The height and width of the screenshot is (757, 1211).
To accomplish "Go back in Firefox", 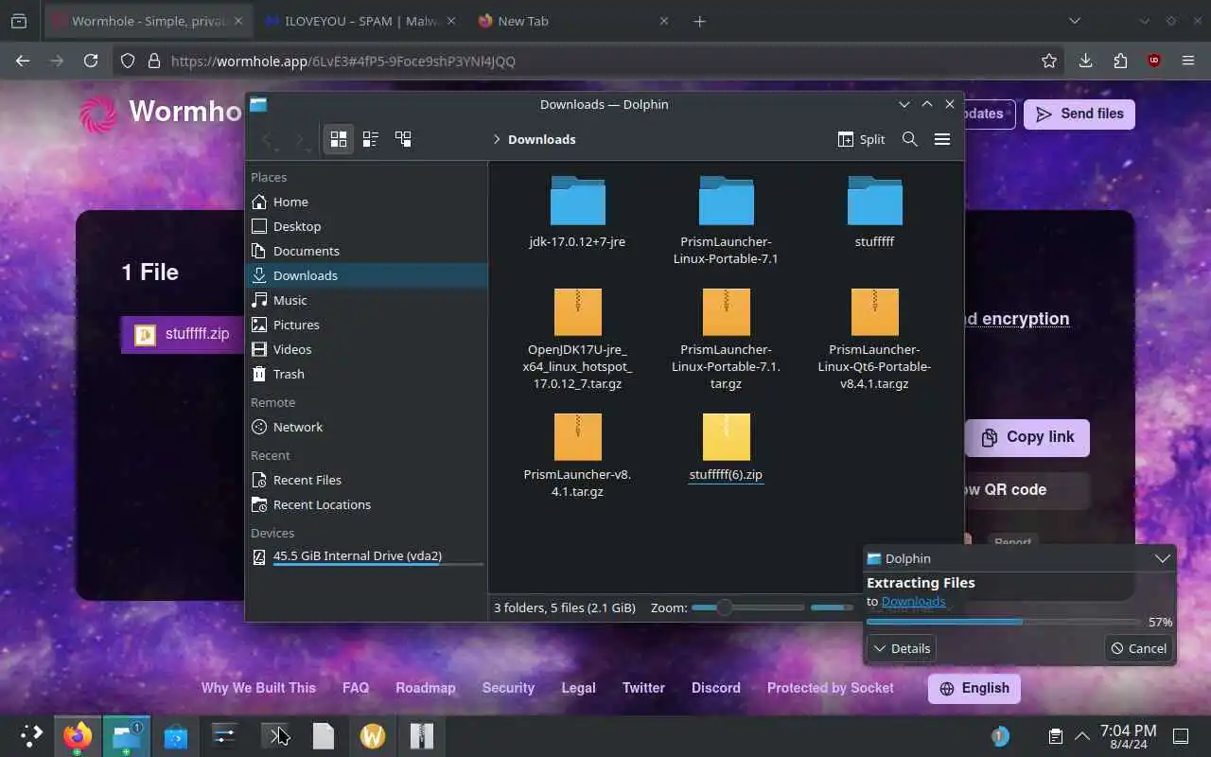I will [23, 61].
